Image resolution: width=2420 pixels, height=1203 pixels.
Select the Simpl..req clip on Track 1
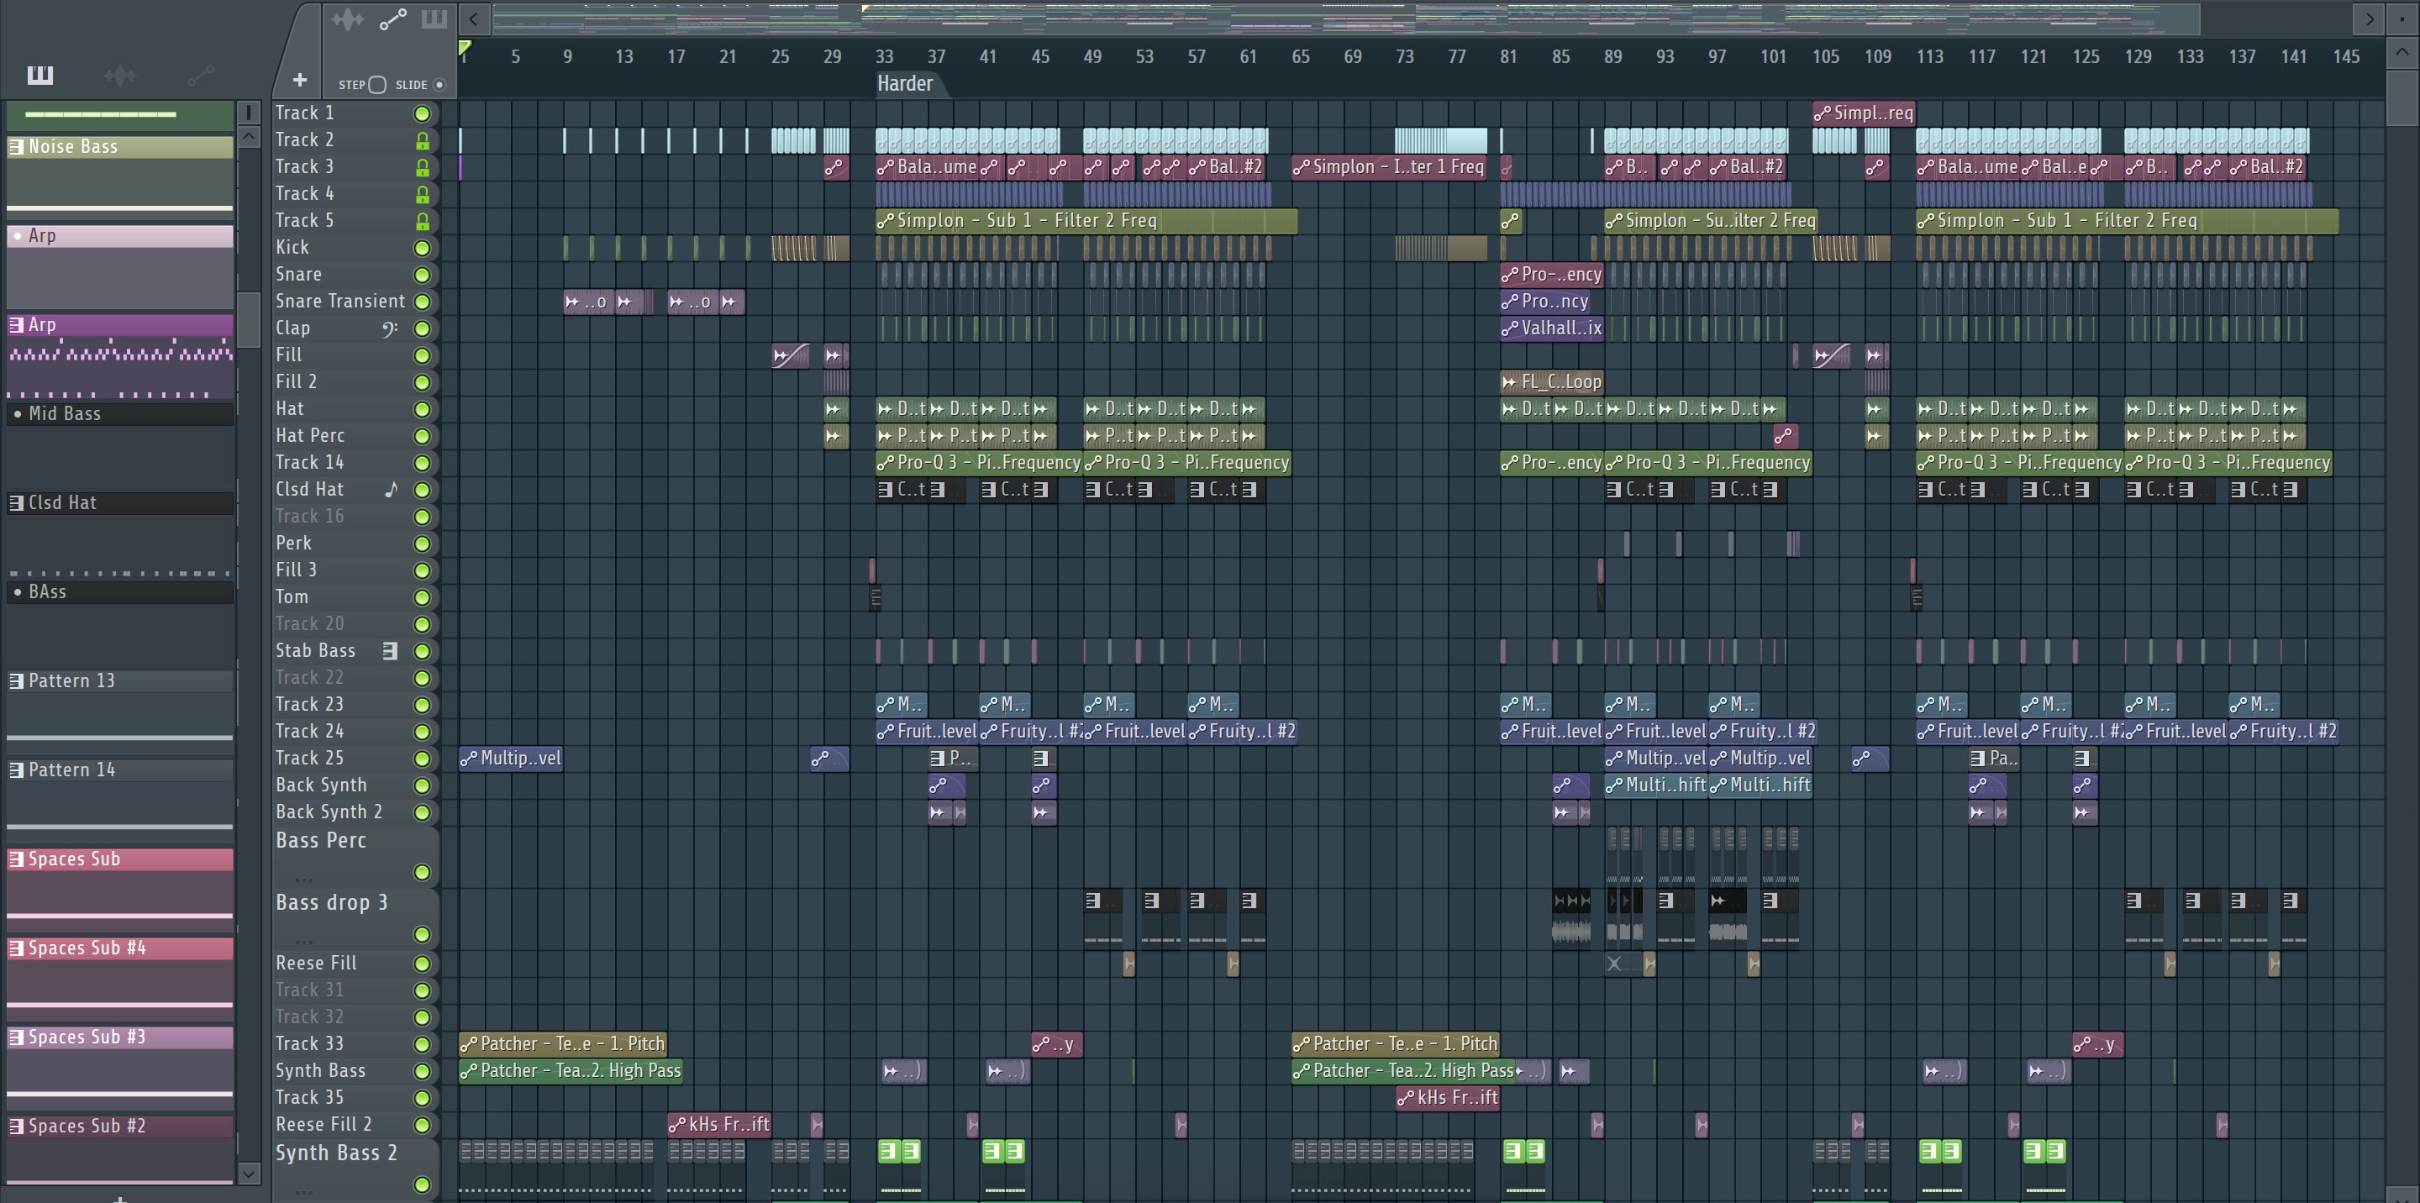1864,113
